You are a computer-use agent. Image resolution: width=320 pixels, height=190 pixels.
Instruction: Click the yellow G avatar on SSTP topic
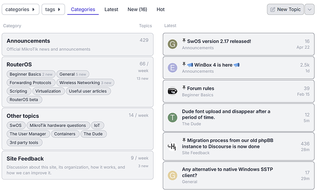click(173, 175)
